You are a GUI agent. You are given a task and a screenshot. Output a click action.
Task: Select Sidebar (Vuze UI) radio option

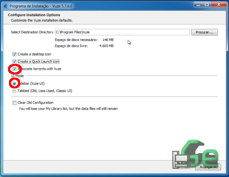(14, 84)
